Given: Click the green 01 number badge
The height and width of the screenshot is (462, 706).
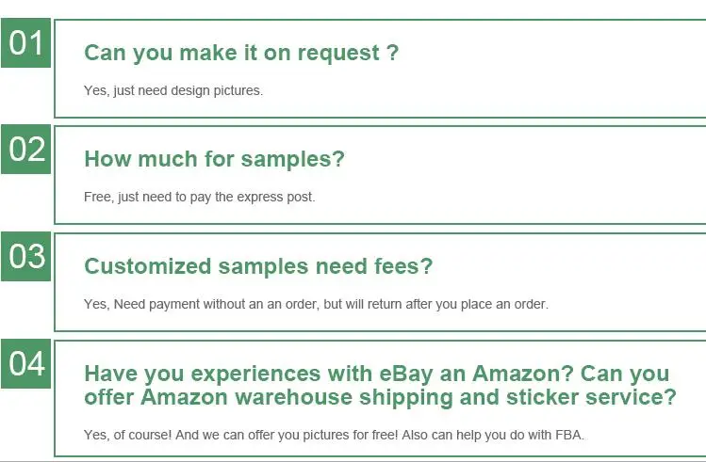Looking at the screenshot, I should [25, 43].
